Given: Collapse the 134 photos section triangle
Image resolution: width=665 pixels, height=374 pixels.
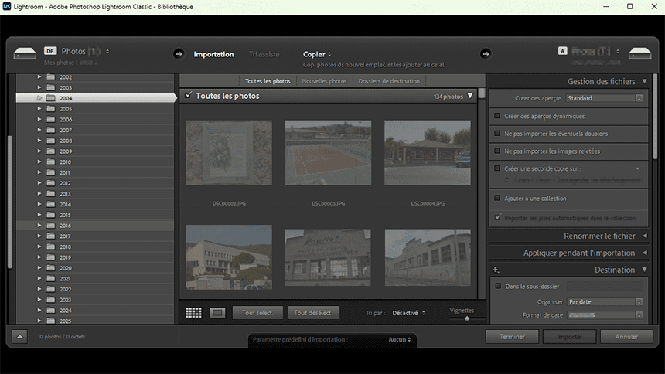Looking at the screenshot, I should click(470, 97).
